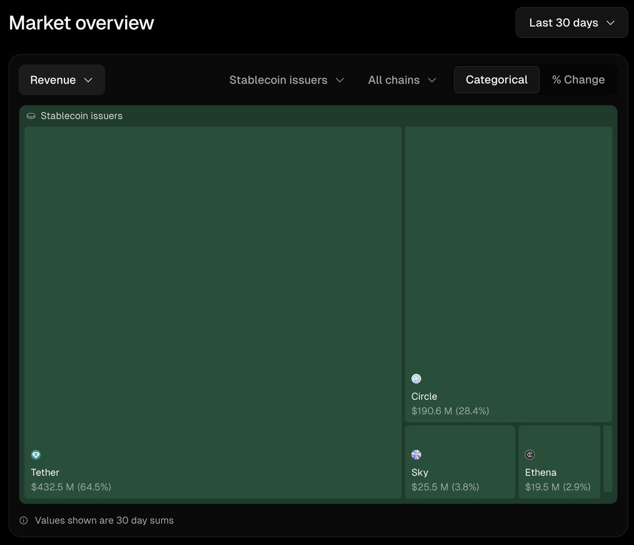This screenshot has width=634, height=545.
Task: Expand the Stablecoin issuers filter dropdown
Action: [x=287, y=80]
